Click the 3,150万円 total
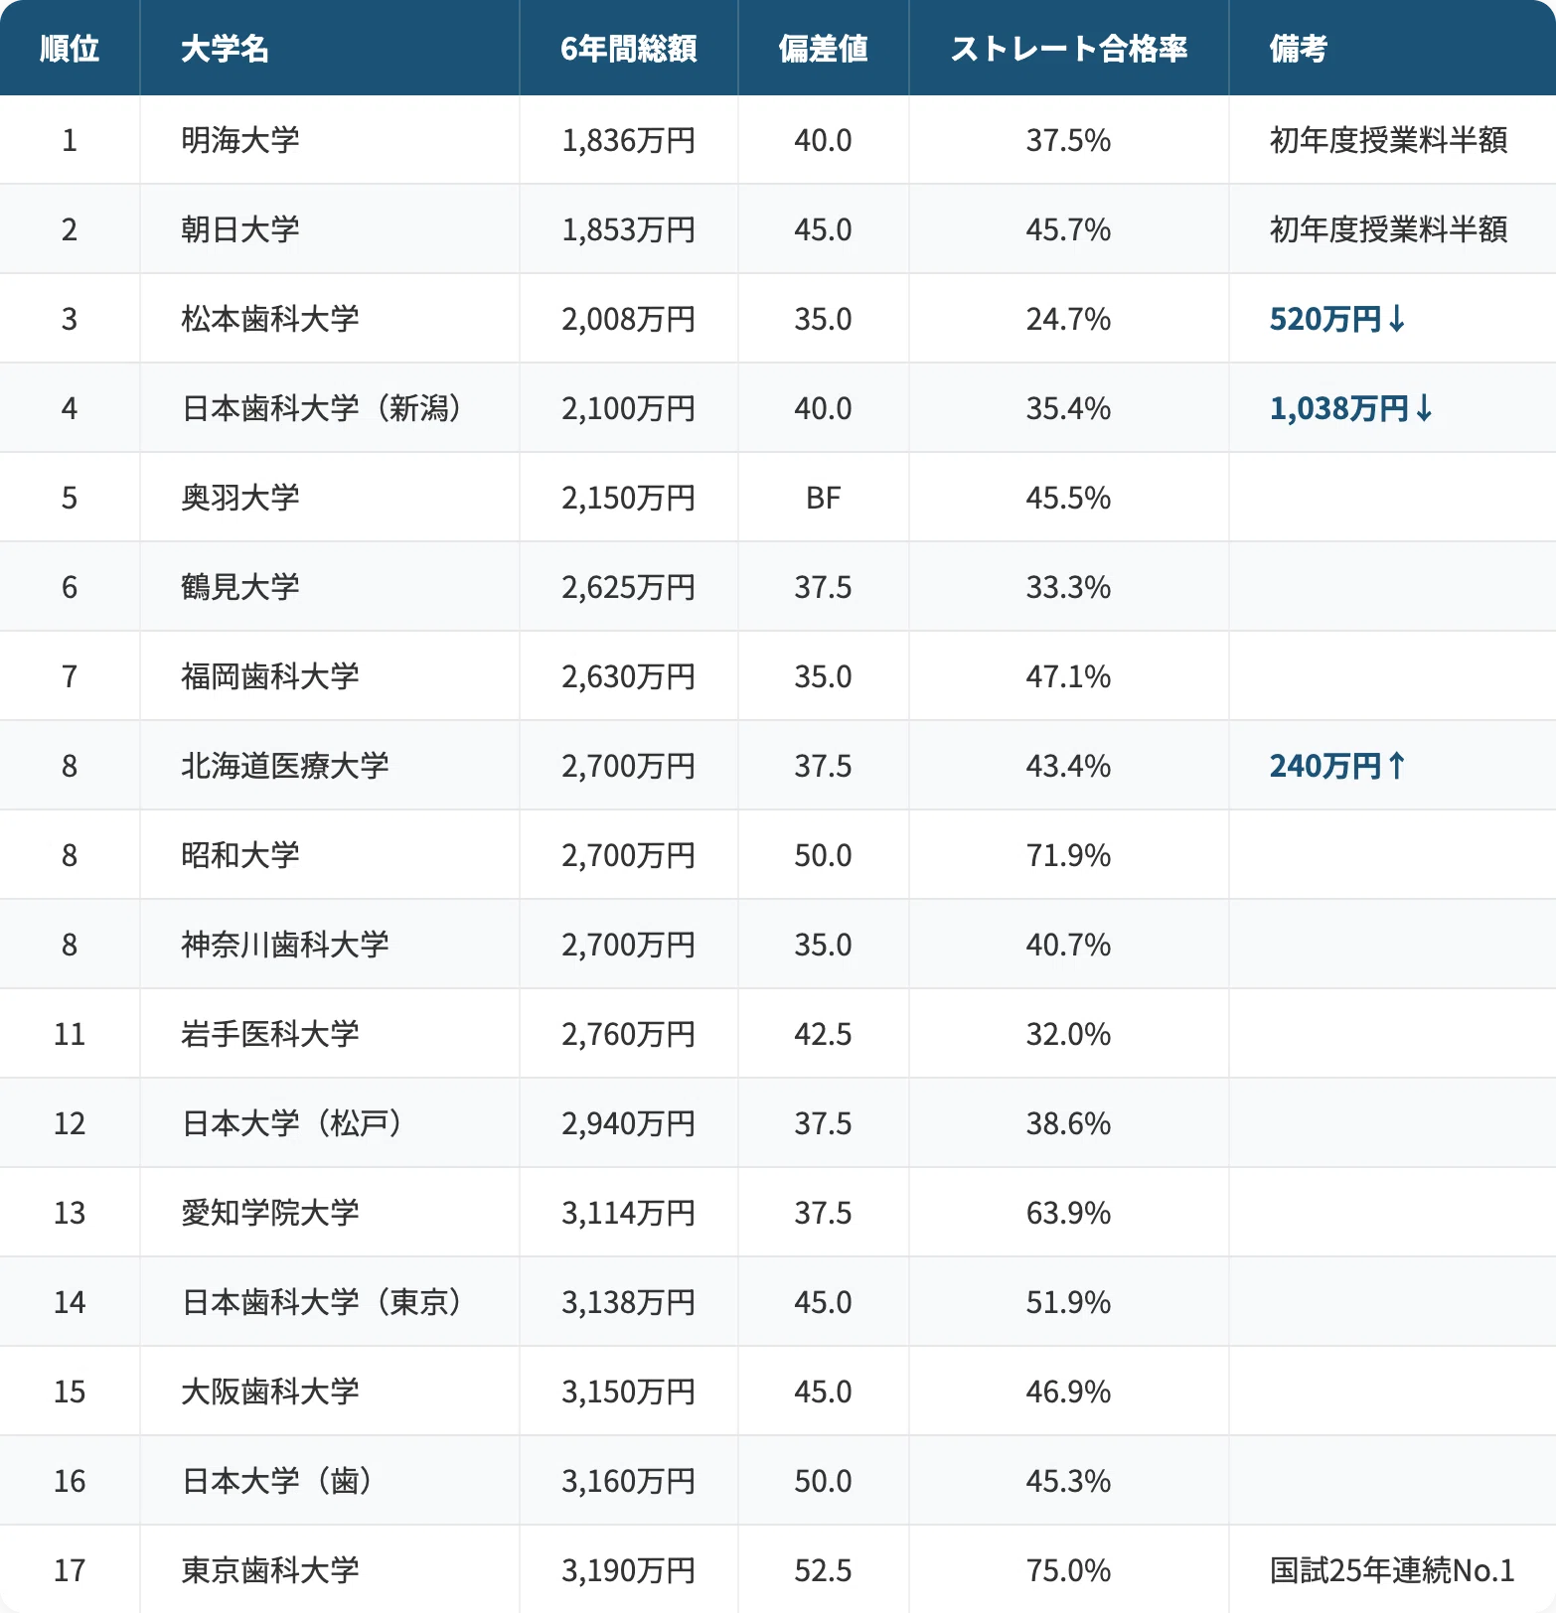Image resolution: width=1556 pixels, height=1613 pixels. click(629, 1392)
